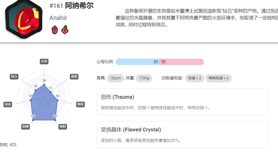The height and width of the screenshot is (152, 278).
Task: Click the 防御 + 2 training value chip
Action: [x=195, y=78]
